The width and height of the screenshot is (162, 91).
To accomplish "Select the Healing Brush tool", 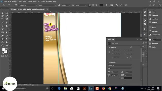I will [x=7, y=22].
